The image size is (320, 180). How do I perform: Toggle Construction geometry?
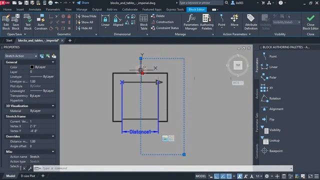pos(162,22)
